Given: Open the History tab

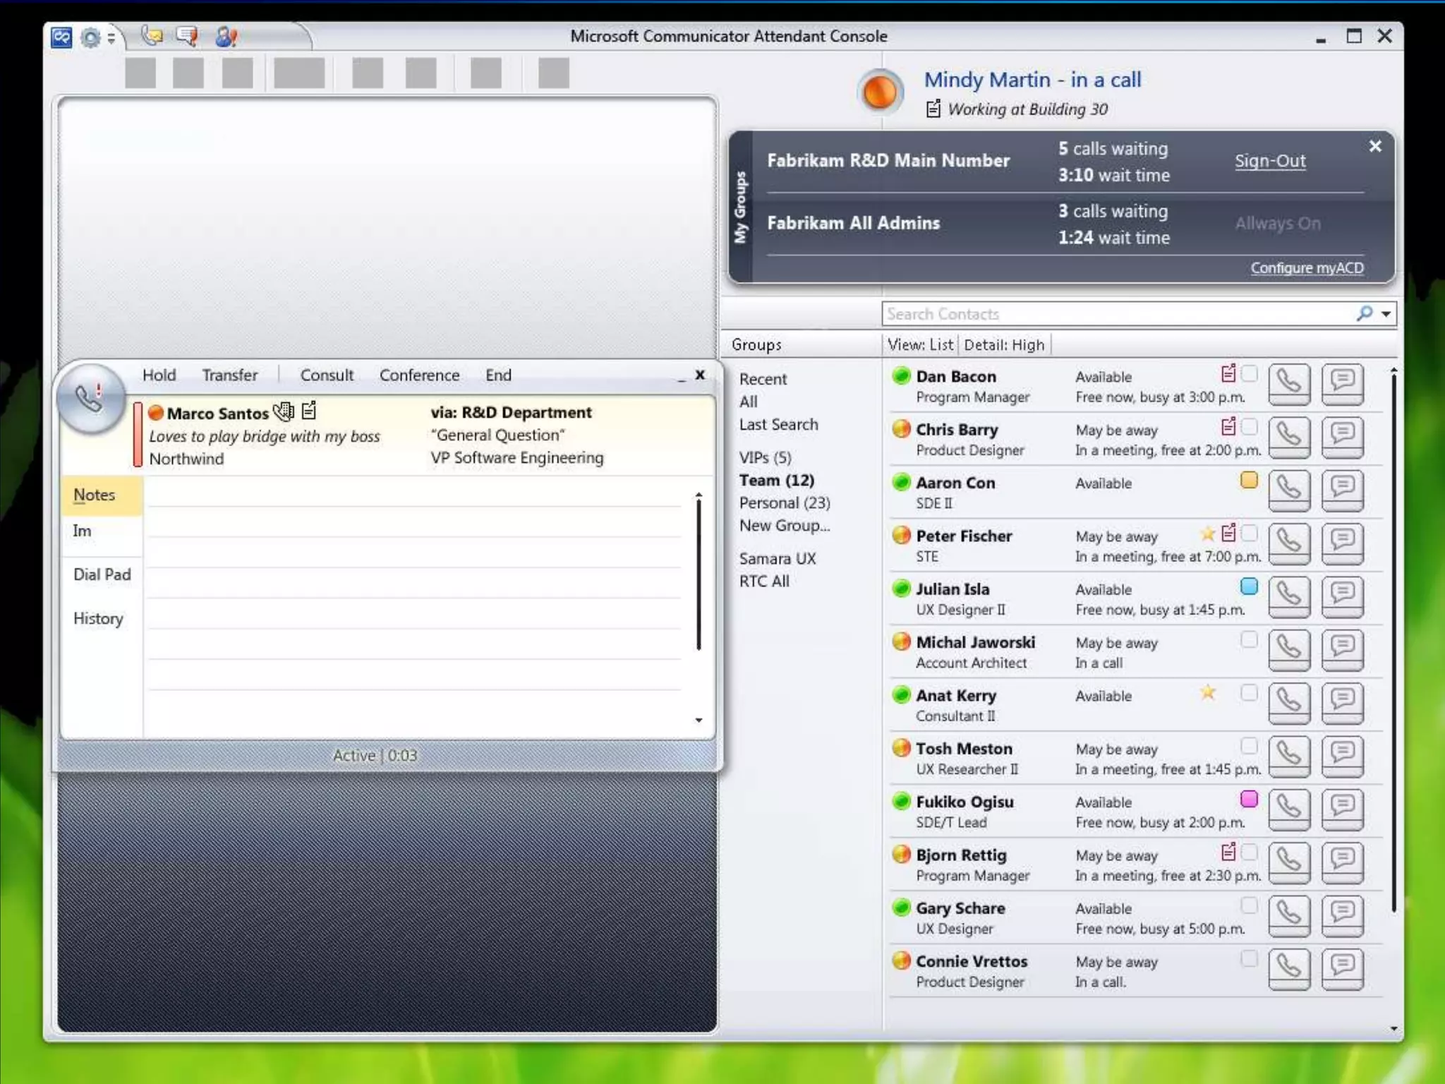Looking at the screenshot, I should tap(98, 619).
